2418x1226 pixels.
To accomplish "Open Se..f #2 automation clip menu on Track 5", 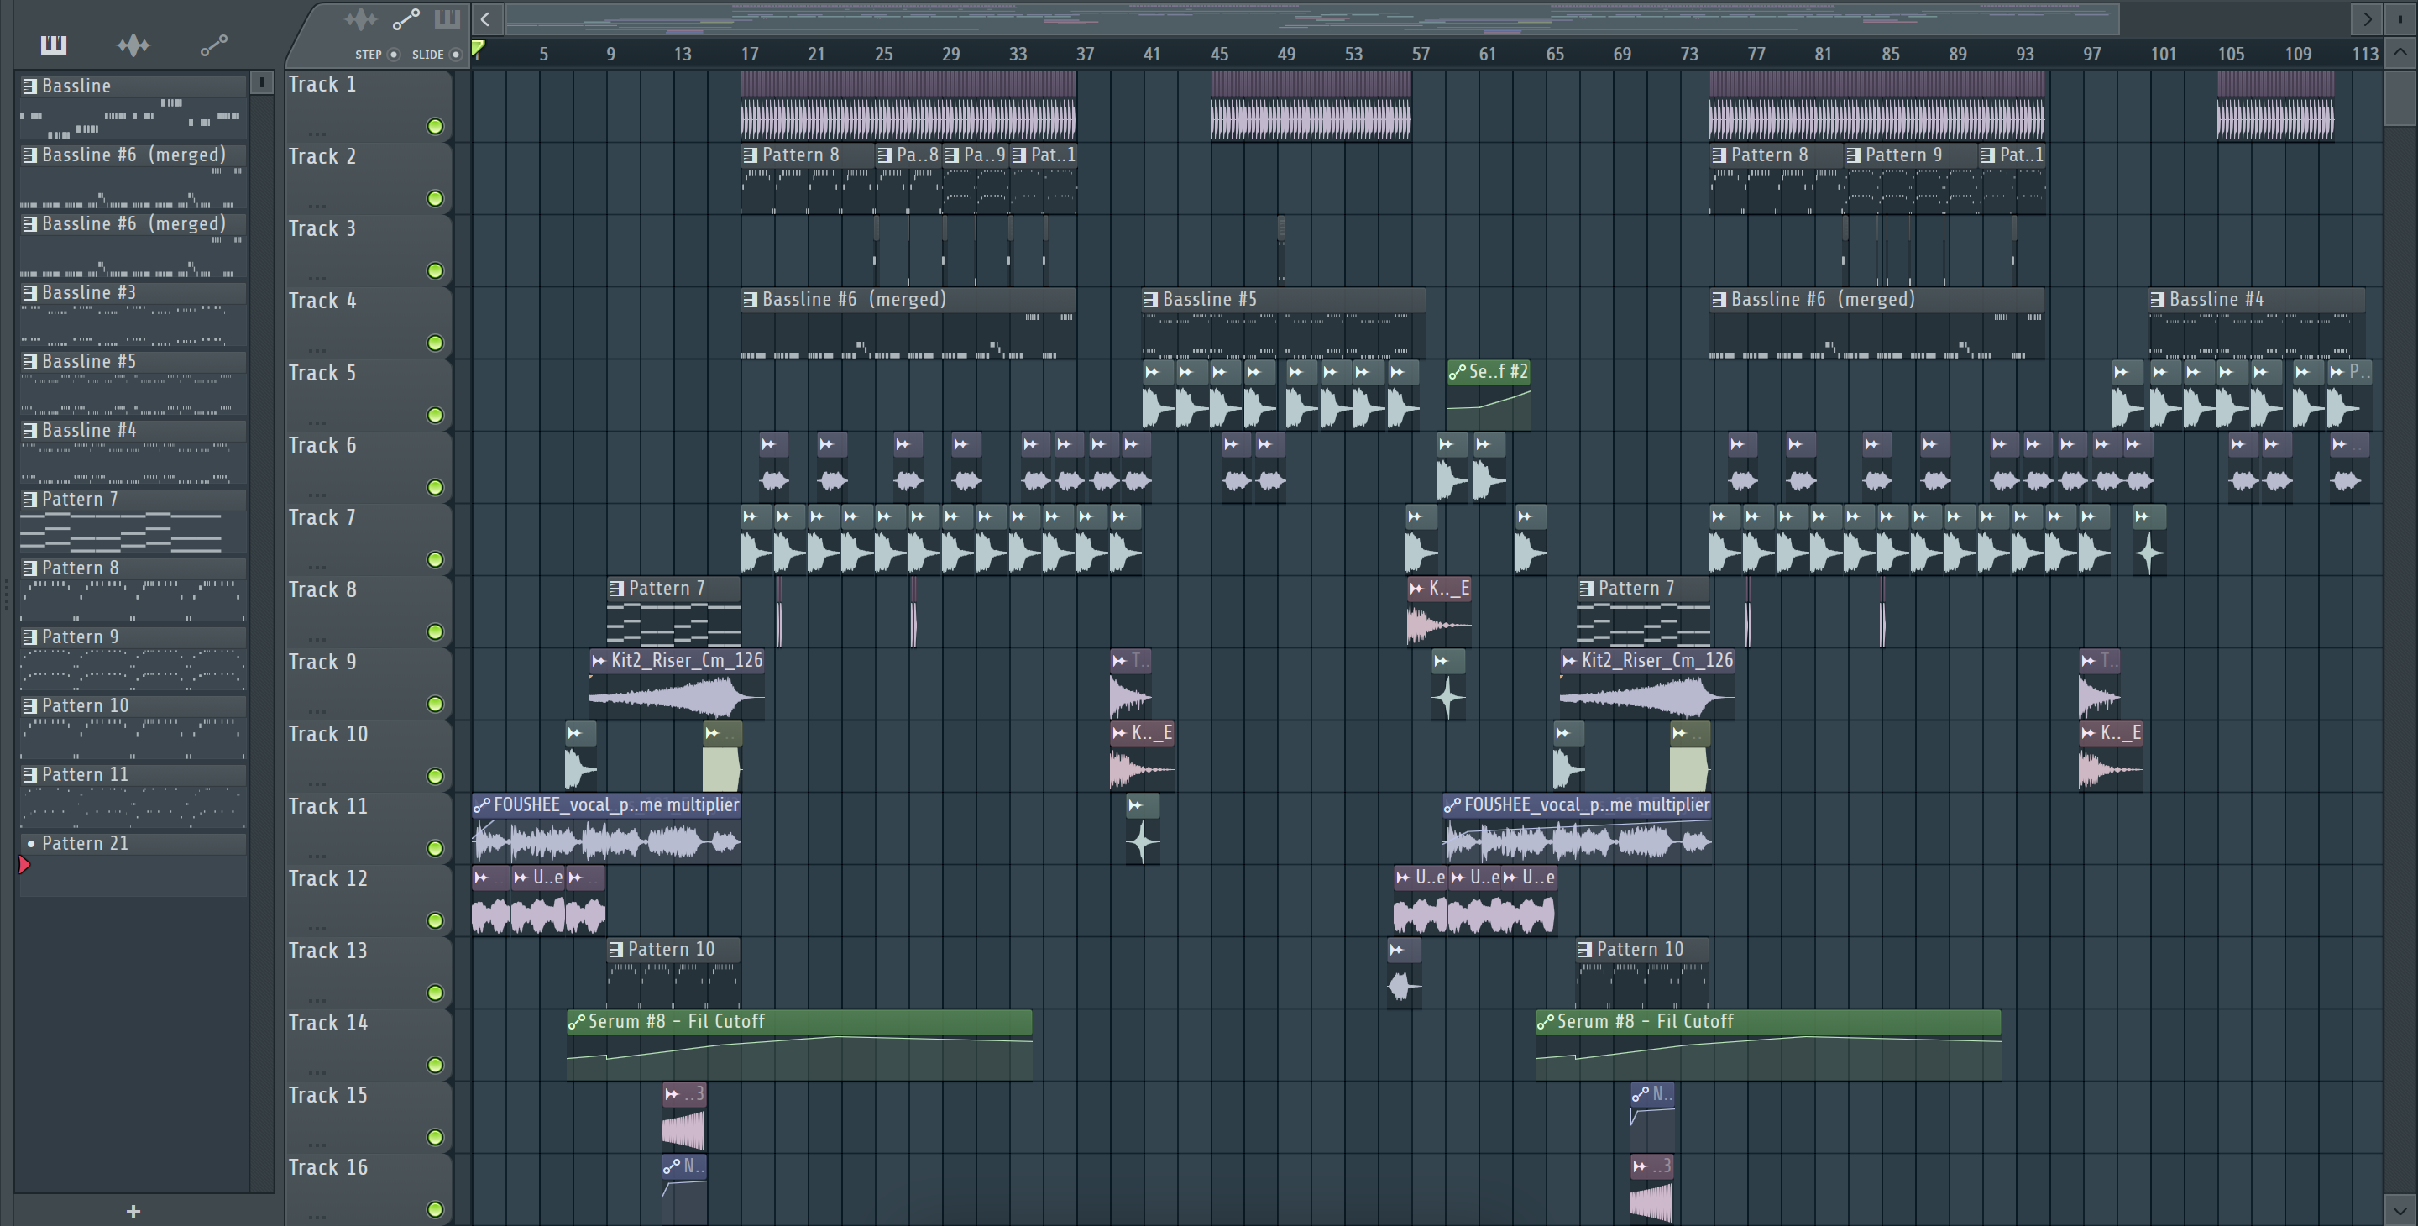I will (x=1457, y=373).
